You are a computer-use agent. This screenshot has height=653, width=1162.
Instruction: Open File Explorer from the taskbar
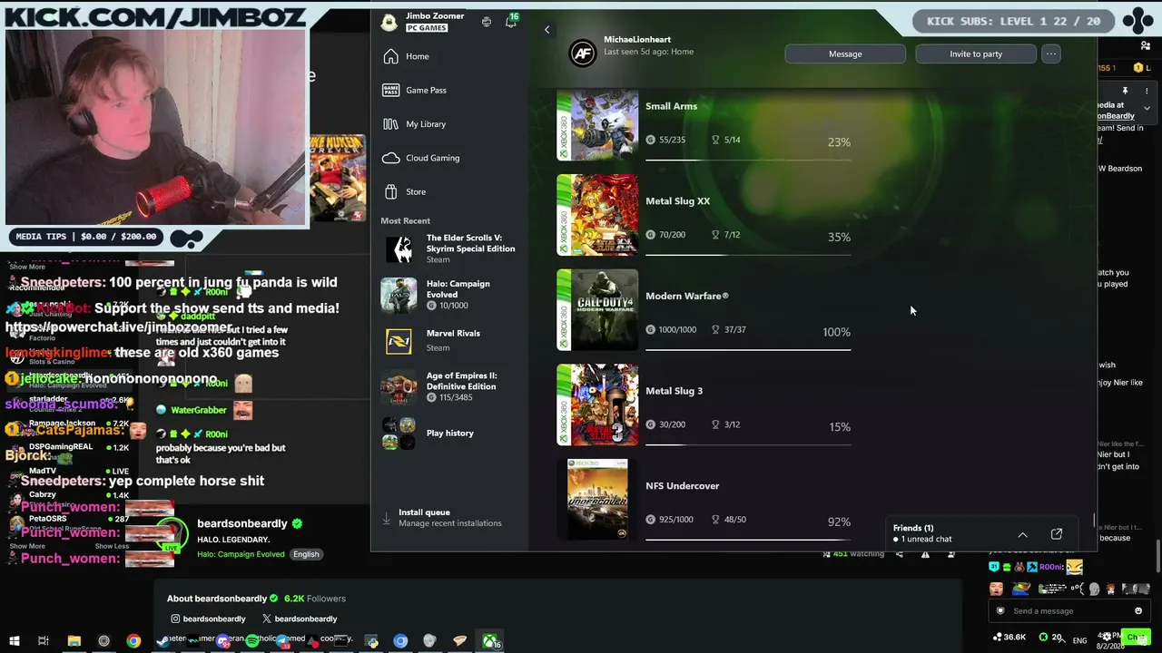(74, 640)
